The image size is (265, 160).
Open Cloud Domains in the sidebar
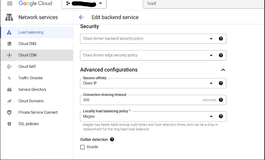point(37,101)
